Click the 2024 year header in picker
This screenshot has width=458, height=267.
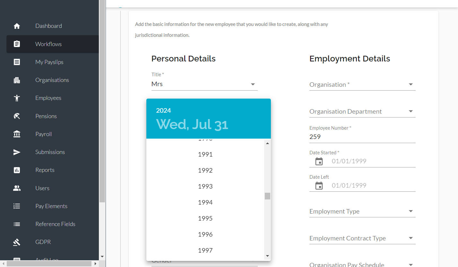click(x=163, y=110)
